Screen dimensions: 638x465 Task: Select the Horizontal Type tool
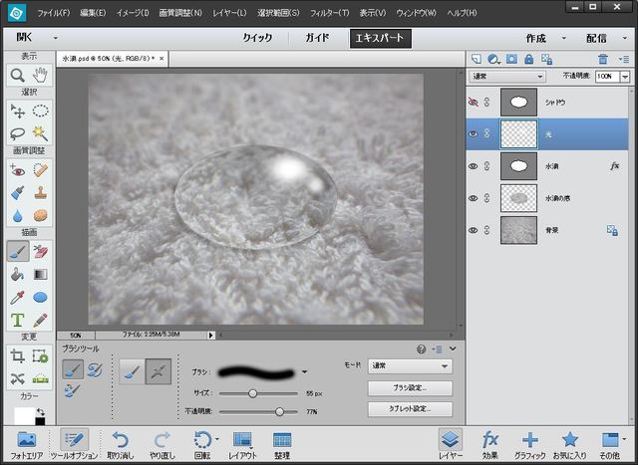coord(17,321)
